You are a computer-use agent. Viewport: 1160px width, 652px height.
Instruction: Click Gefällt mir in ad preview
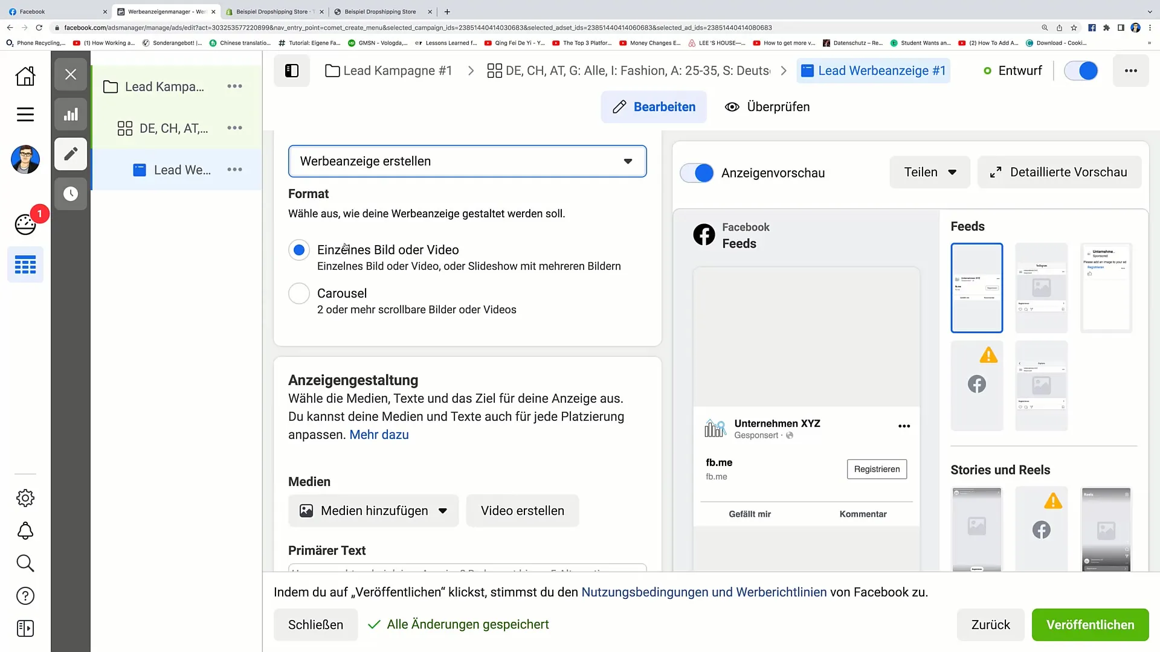[x=750, y=514]
